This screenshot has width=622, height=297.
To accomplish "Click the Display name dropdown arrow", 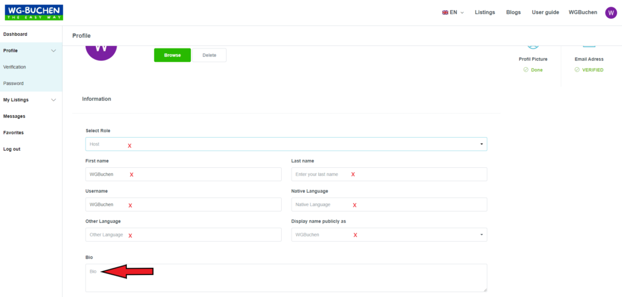I will (x=482, y=235).
